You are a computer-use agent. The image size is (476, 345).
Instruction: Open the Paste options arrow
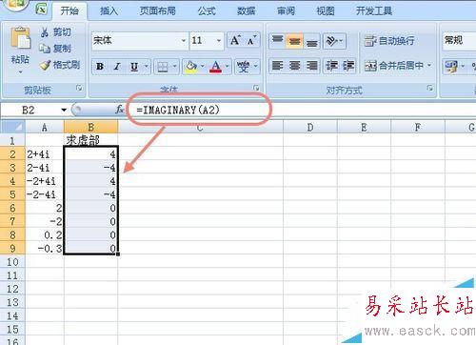[x=20, y=72]
